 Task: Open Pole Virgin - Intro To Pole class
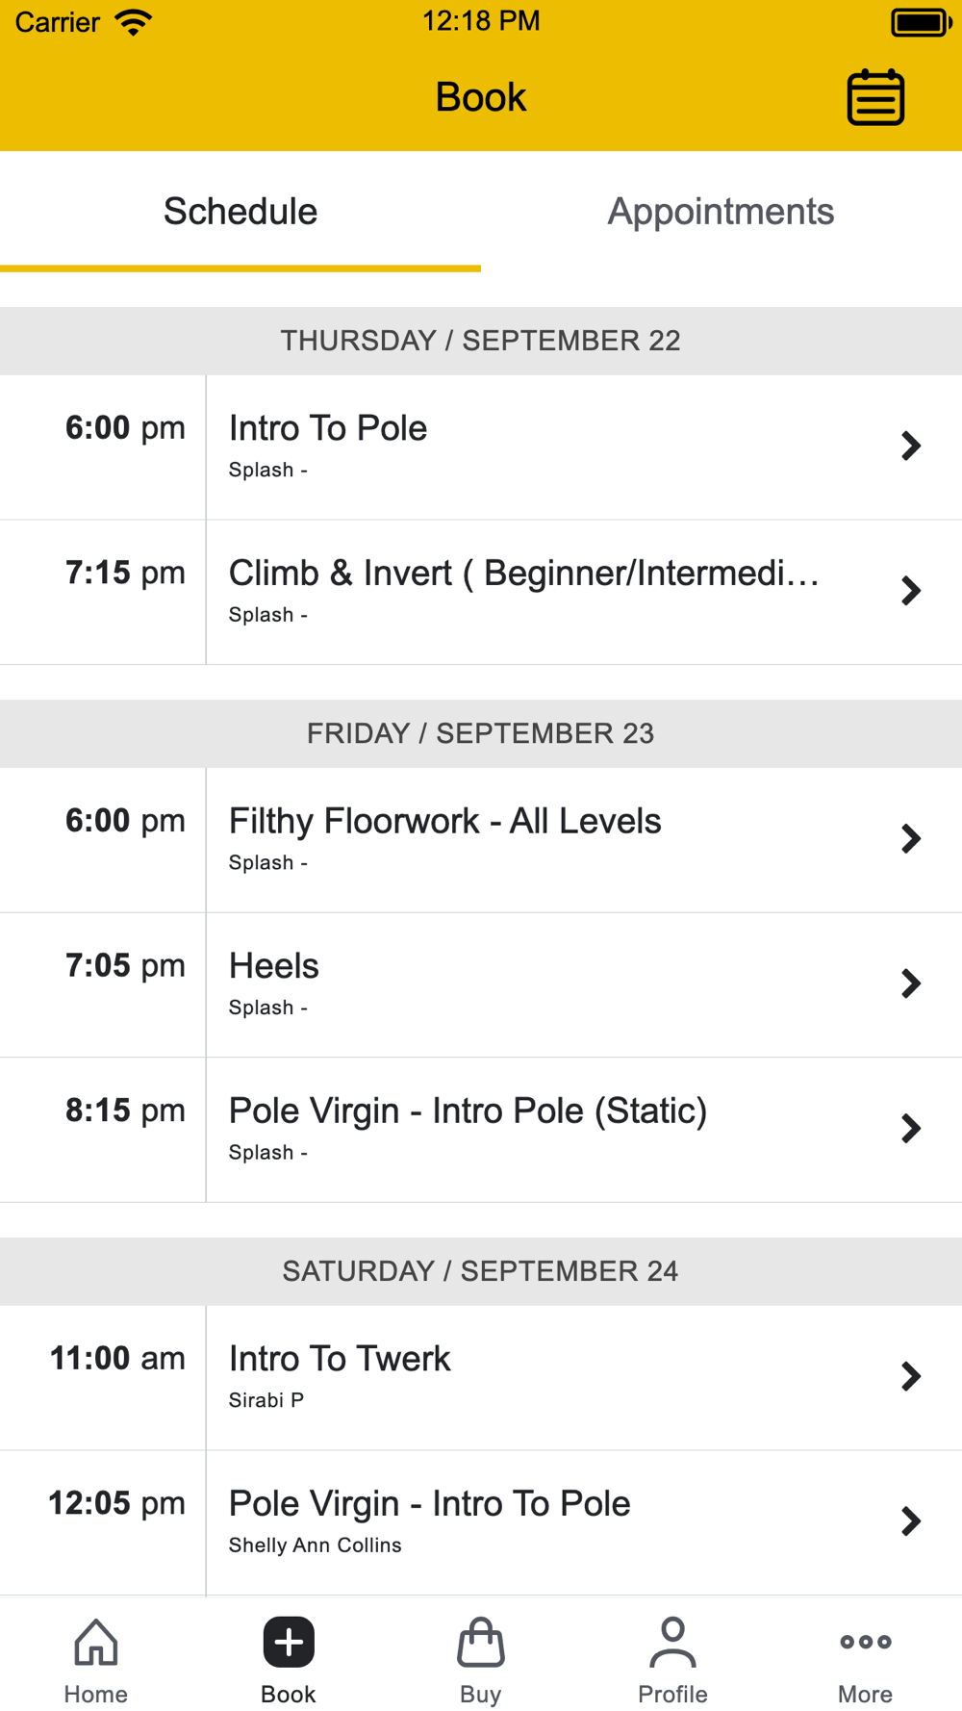[x=481, y=1522]
